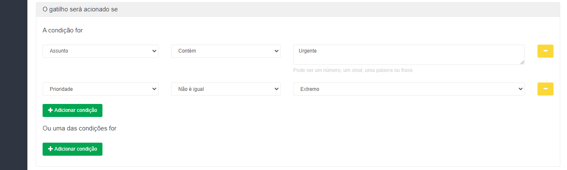Open the Prioridade field dropdown
This screenshot has height=170, width=567.
(100, 89)
